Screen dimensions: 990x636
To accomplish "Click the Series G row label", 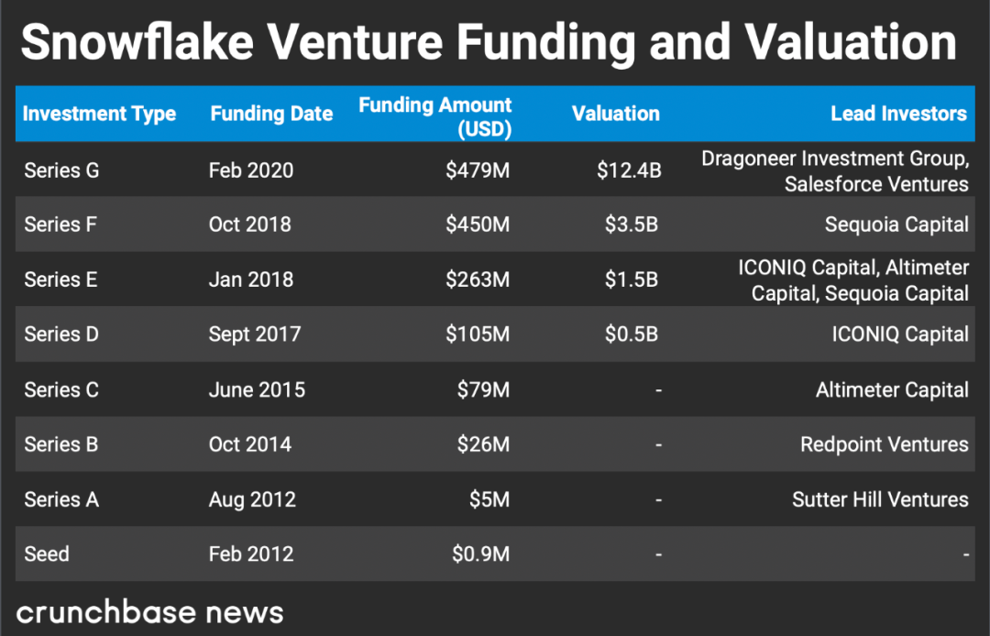I will (x=62, y=170).
